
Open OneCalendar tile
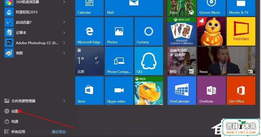click(182, 91)
